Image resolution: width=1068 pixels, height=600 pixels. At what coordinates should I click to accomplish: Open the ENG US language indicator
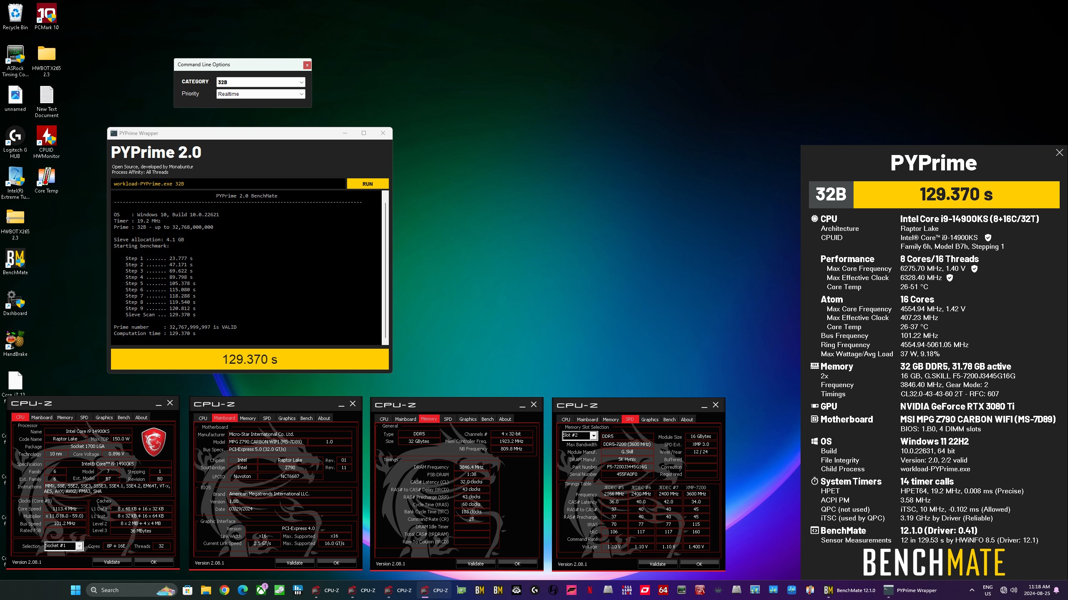pos(988,590)
